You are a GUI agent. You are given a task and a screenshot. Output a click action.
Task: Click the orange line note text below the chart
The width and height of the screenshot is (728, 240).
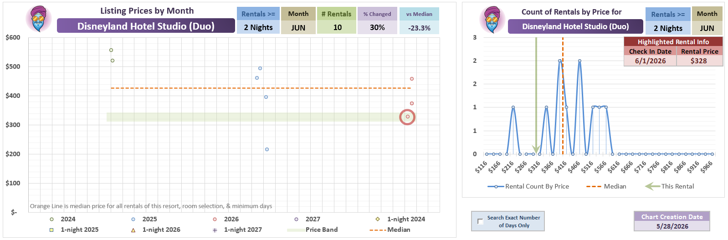[x=151, y=206]
